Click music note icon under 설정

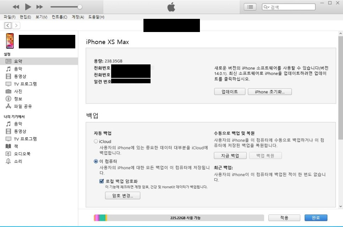[x=8, y=69]
